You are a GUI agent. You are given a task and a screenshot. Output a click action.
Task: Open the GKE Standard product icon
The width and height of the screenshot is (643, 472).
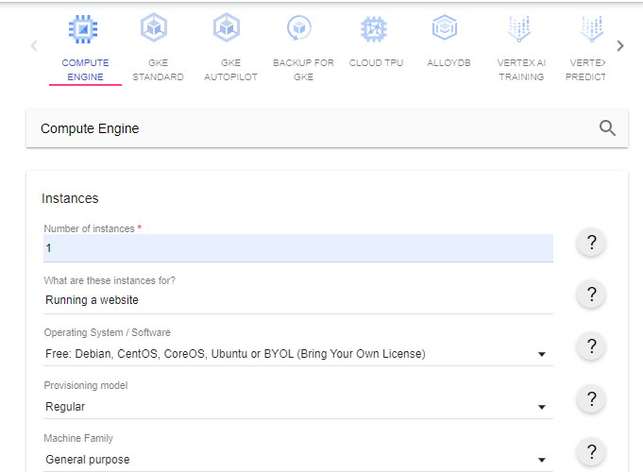pyautogui.click(x=154, y=28)
